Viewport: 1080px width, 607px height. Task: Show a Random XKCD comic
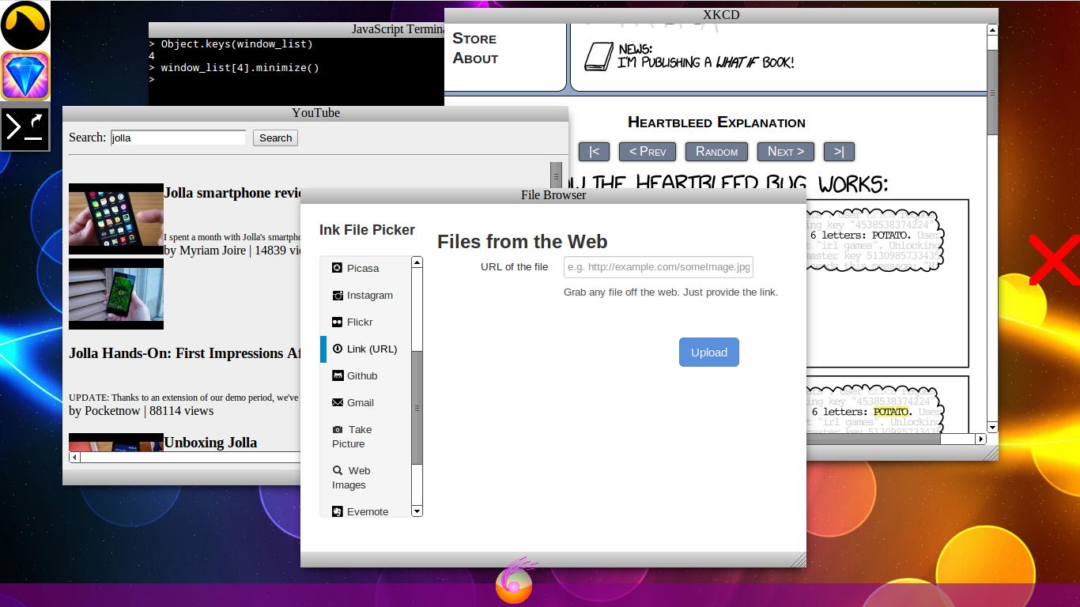[x=716, y=151]
